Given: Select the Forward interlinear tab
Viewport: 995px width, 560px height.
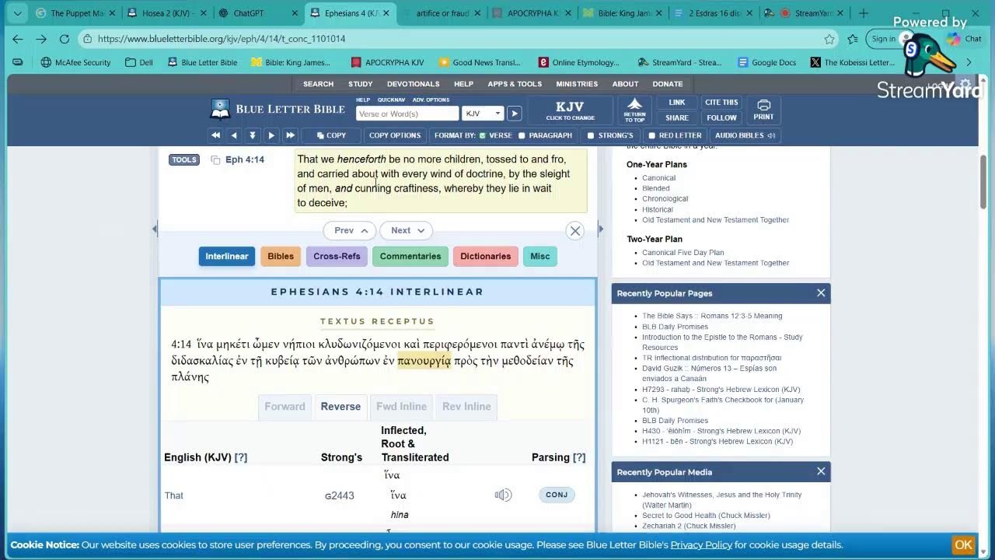Looking at the screenshot, I should pos(285,406).
